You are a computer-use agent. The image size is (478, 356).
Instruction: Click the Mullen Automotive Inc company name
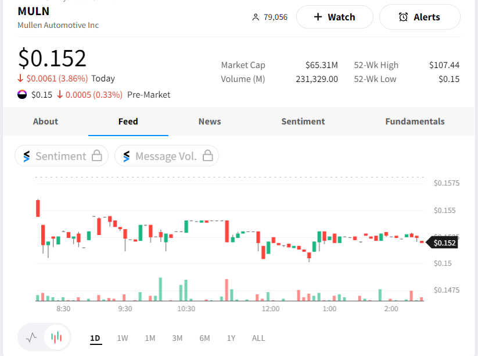[58, 25]
